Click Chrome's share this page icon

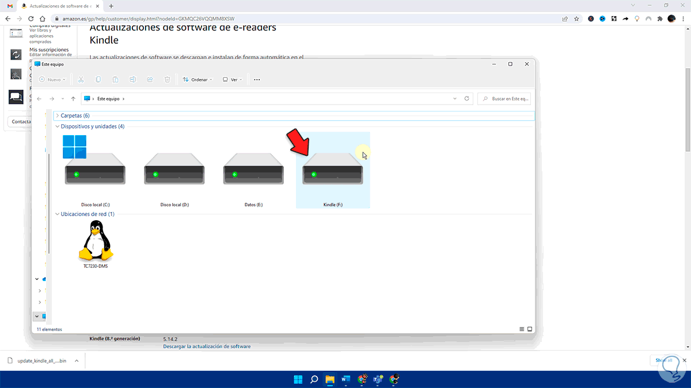[565, 18]
